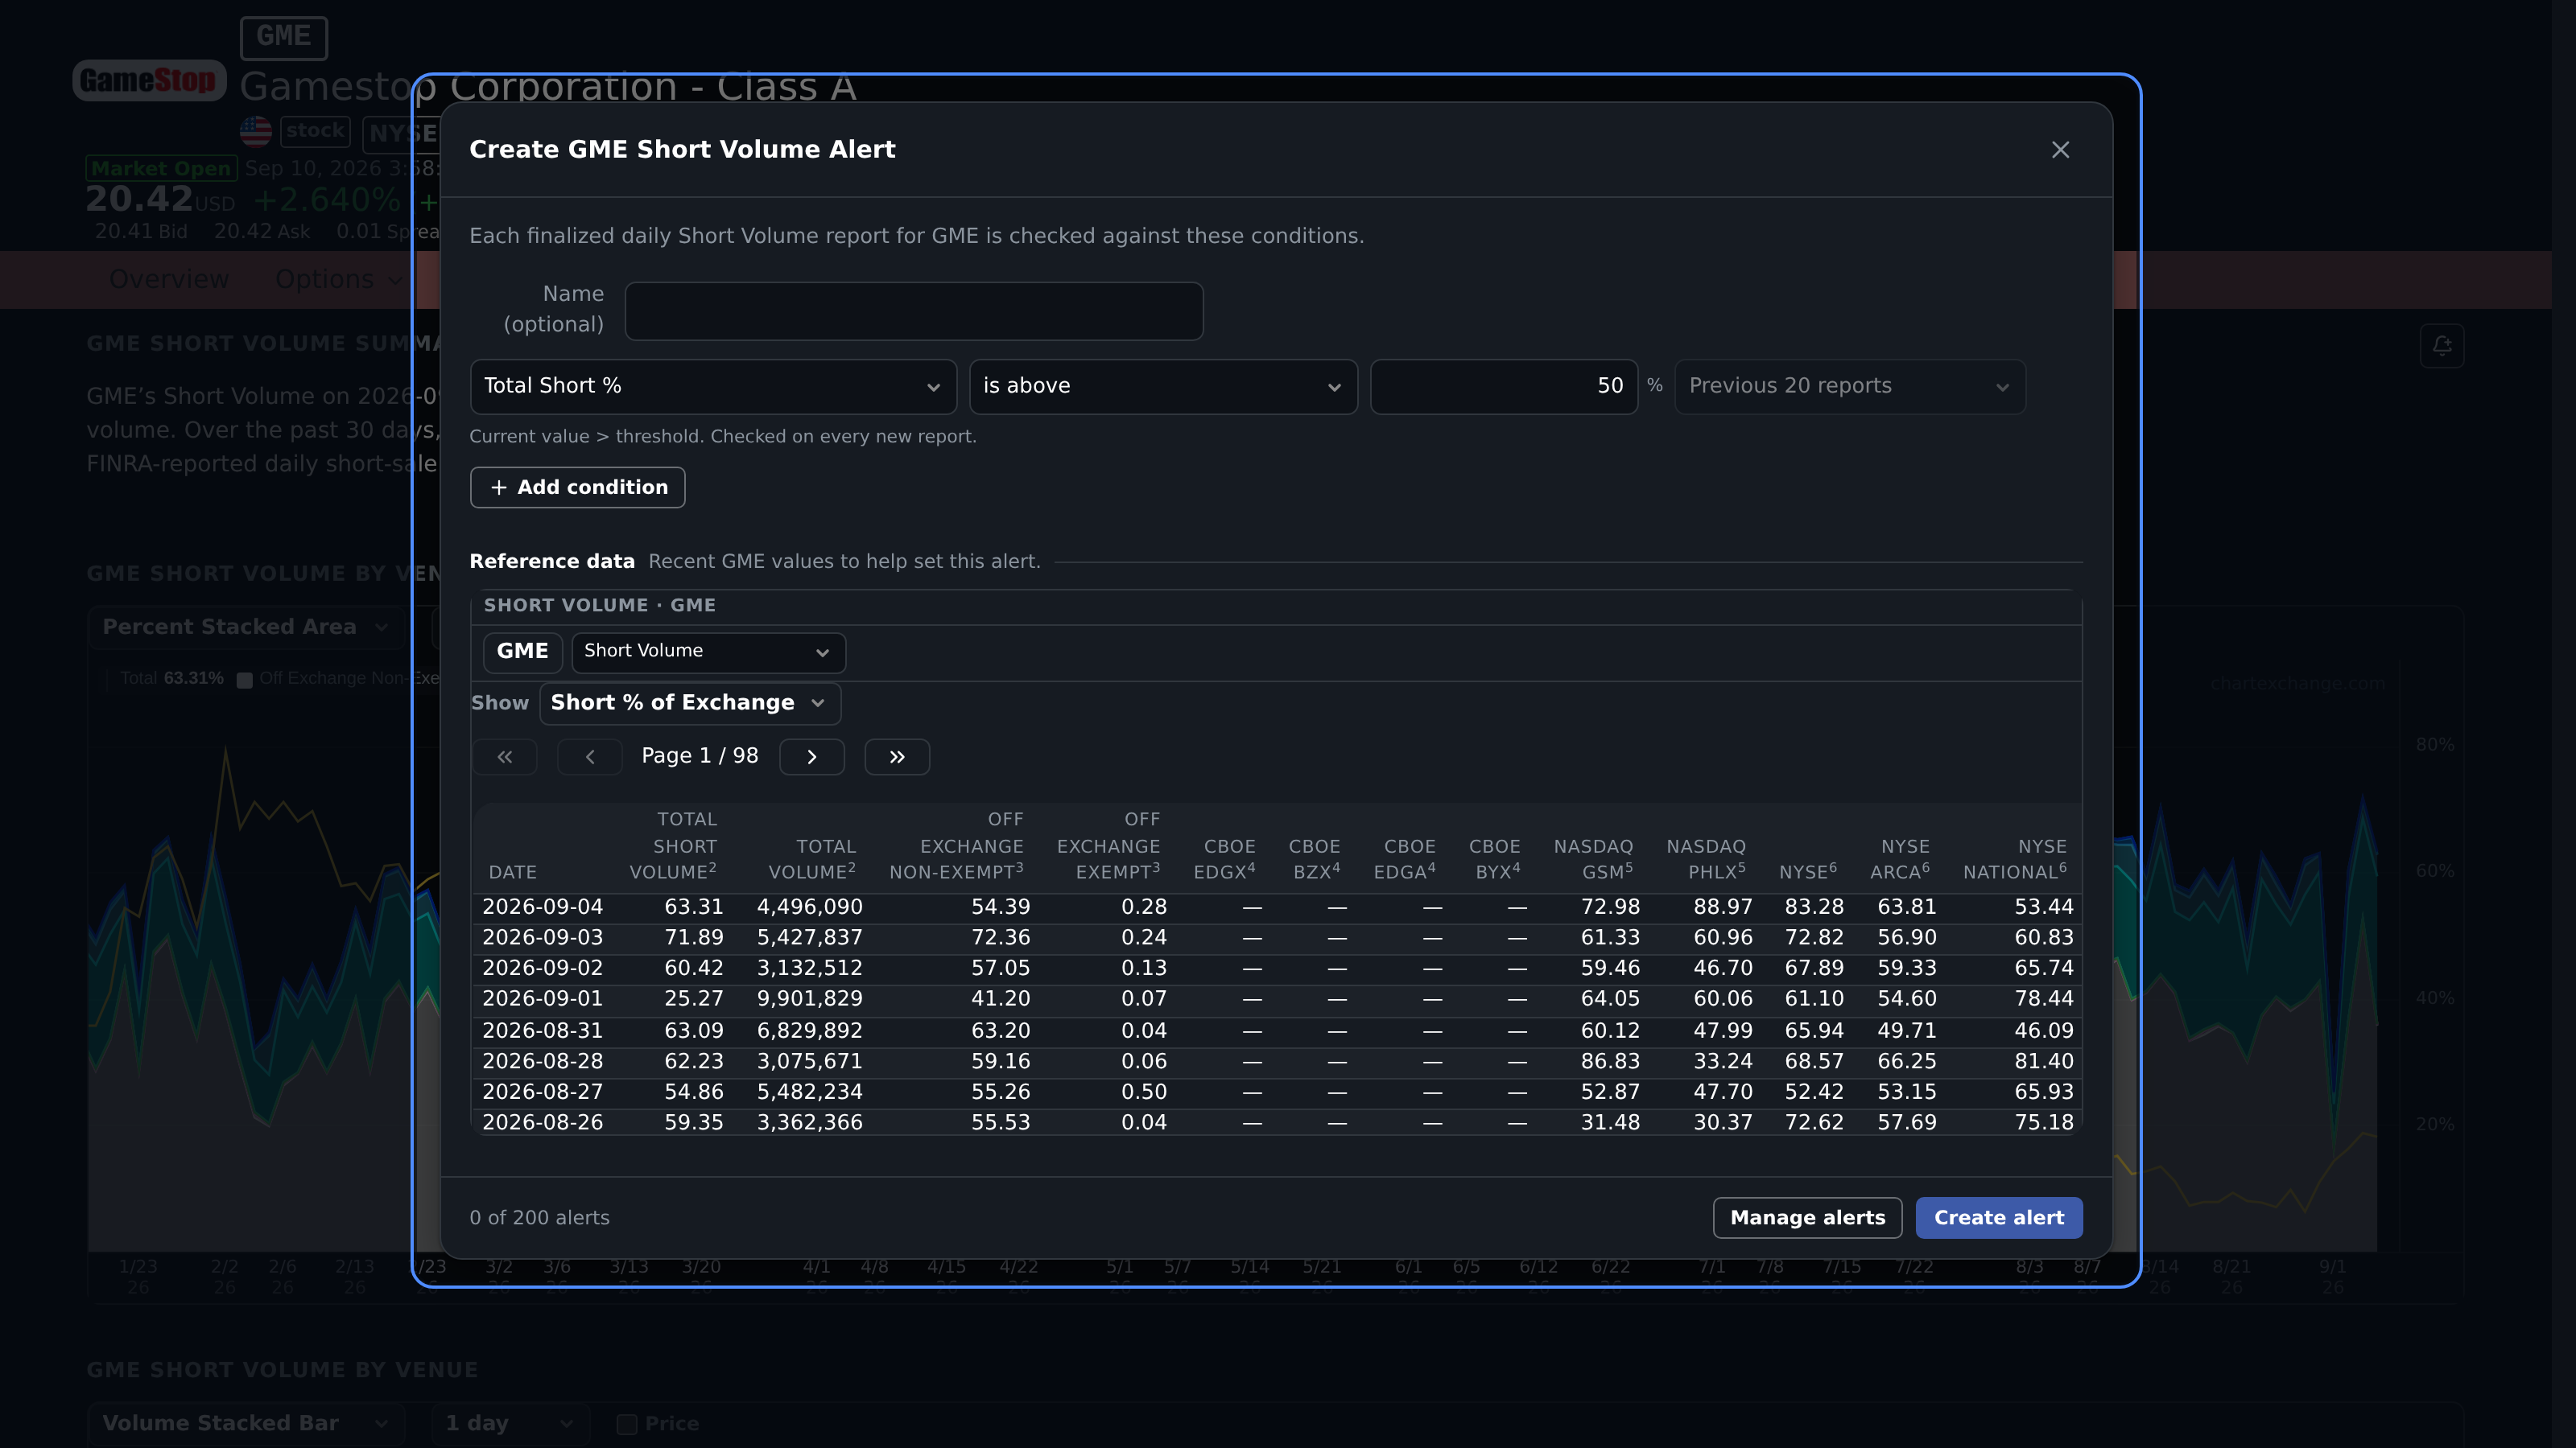Click total volume 9,901,829 cell
Screen dimensions: 2576x1448
pyautogui.click(x=810, y=999)
